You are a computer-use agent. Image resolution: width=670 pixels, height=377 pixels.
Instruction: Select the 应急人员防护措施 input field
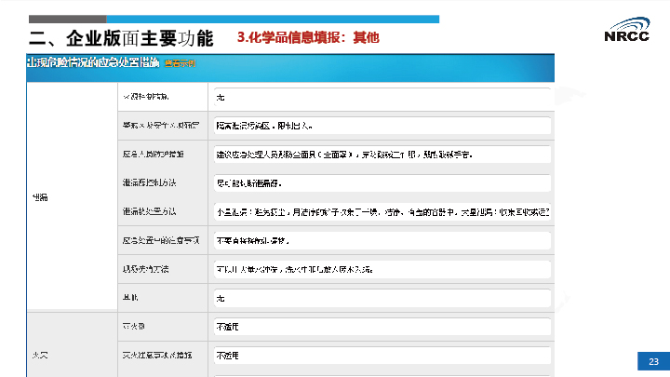382,153
